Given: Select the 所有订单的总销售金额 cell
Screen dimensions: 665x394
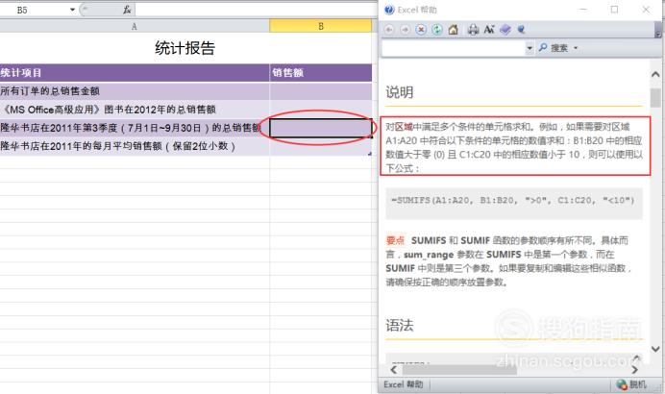Looking at the screenshot, I should (135, 90).
